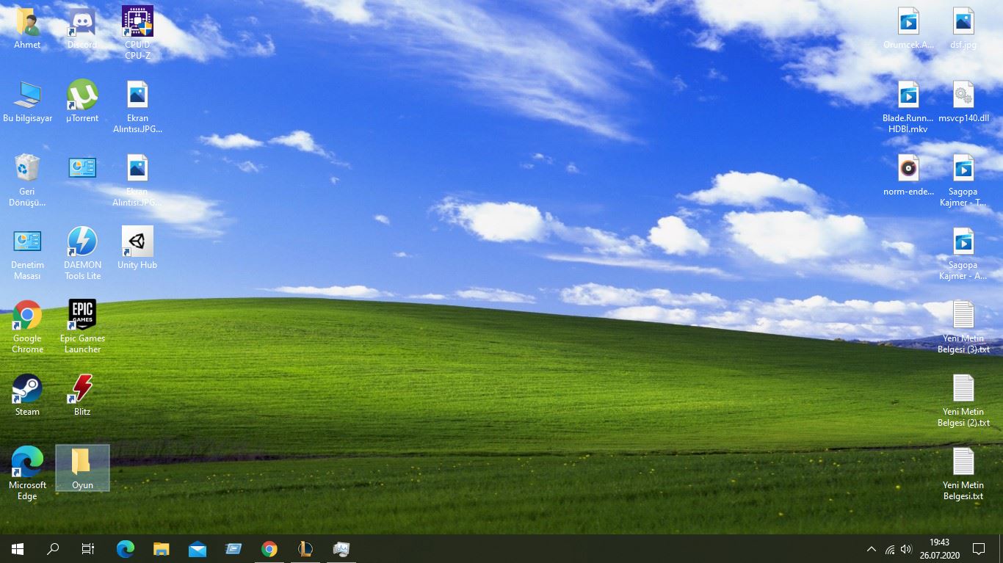Image resolution: width=1003 pixels, height=563 pixels.
Task: Select the Orumcek.A... video file
Action: click(x=908, y=29)
